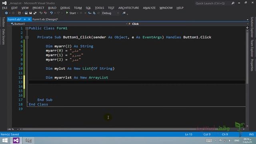Viewport: 256px width, 144px height.
Task: Click the volume speaker tray icon
Action: 230,140
